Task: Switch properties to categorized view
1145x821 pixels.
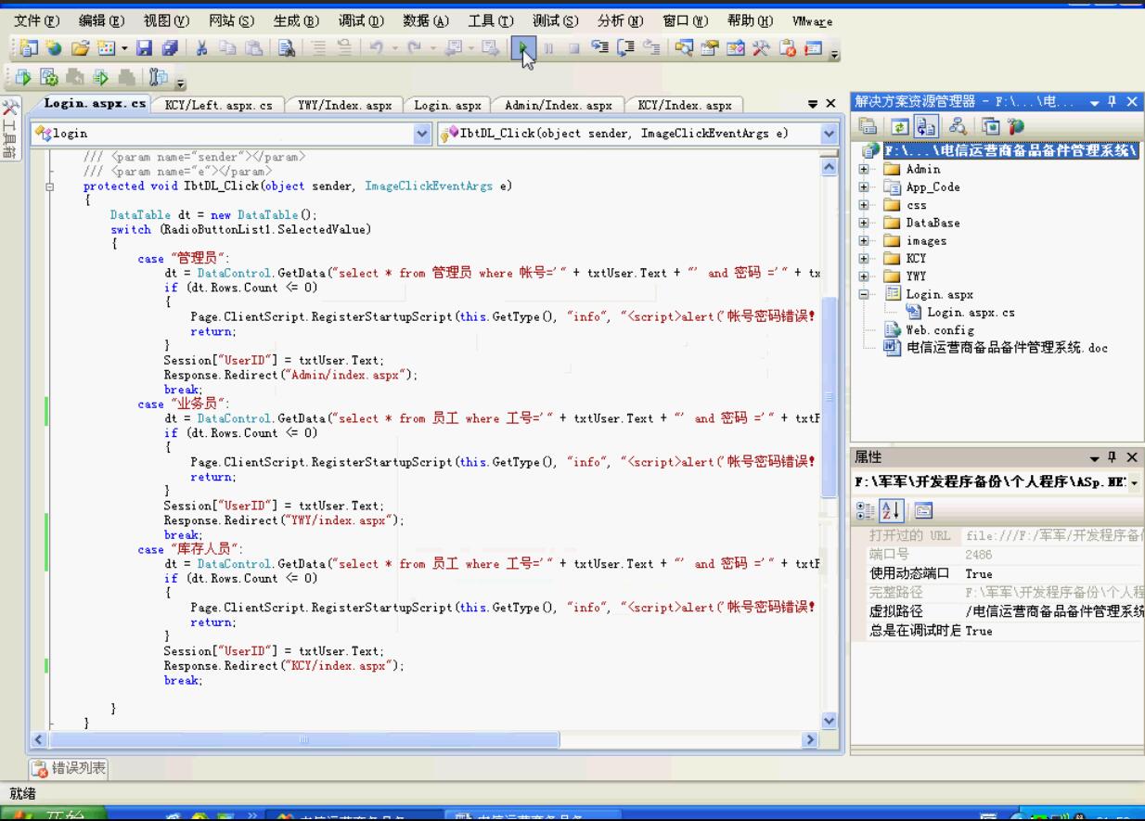Action: (867, 509)
